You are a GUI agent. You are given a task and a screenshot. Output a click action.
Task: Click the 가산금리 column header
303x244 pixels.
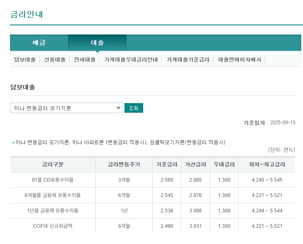(x=195, y=165)
